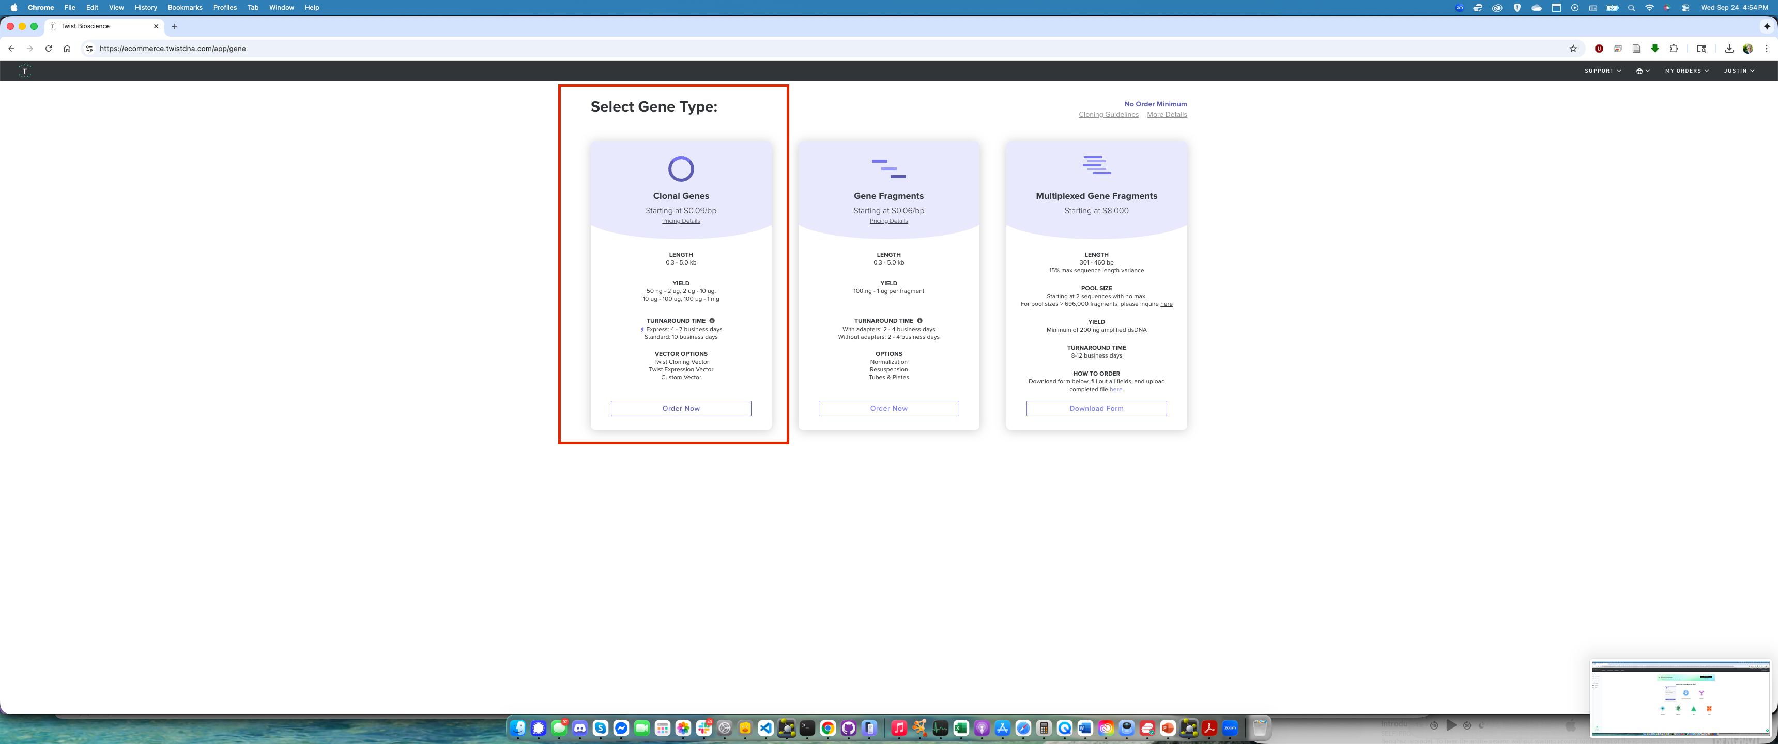Open the Bookmarks menu
The width and height of the screenshot is (1778, 744).
[185, 8]
